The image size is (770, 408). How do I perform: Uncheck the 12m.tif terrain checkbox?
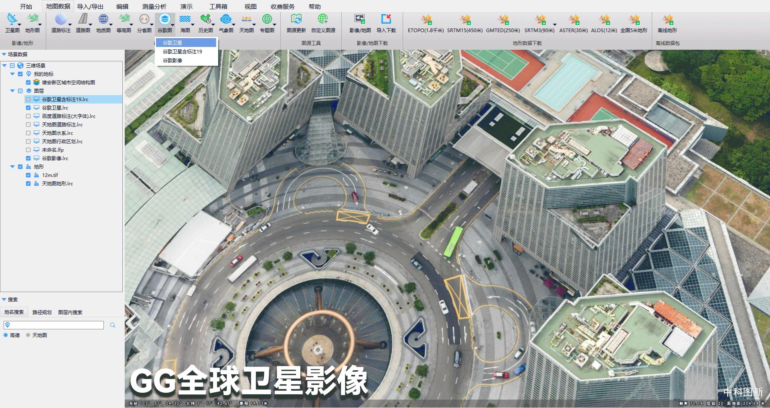[x=28, y=175]
